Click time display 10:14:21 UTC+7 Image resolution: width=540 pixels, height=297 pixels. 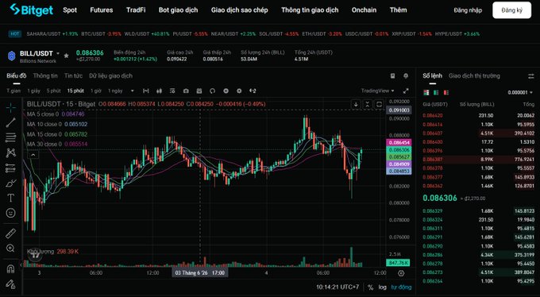[337, 287]
